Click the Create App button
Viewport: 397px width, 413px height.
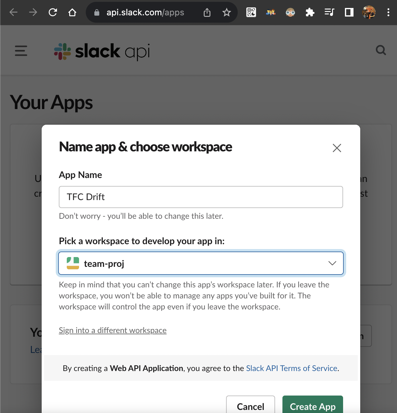[313, 404]
